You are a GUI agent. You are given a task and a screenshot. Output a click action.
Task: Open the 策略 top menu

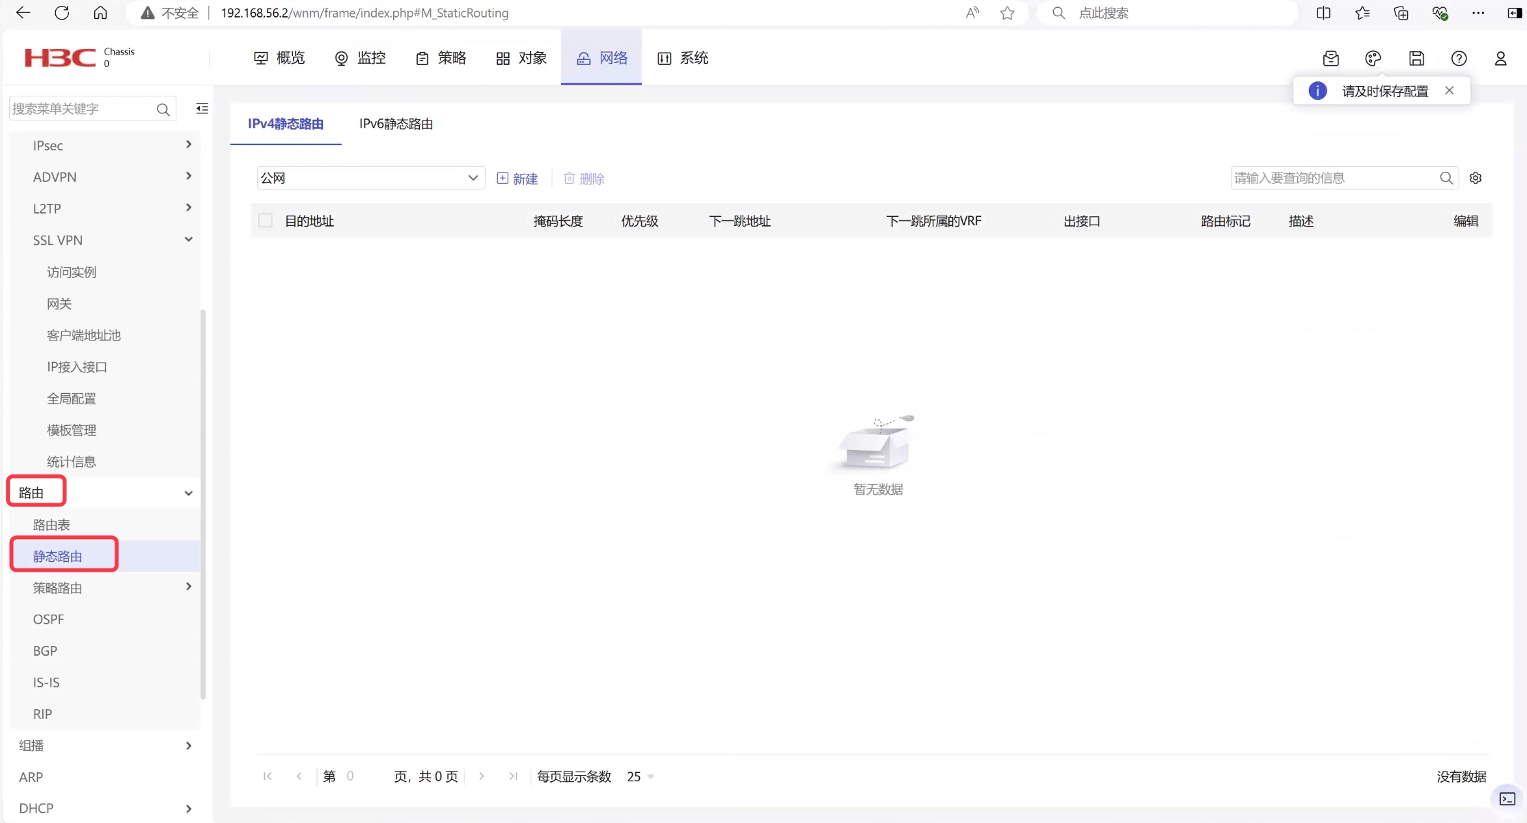[441, 58]
